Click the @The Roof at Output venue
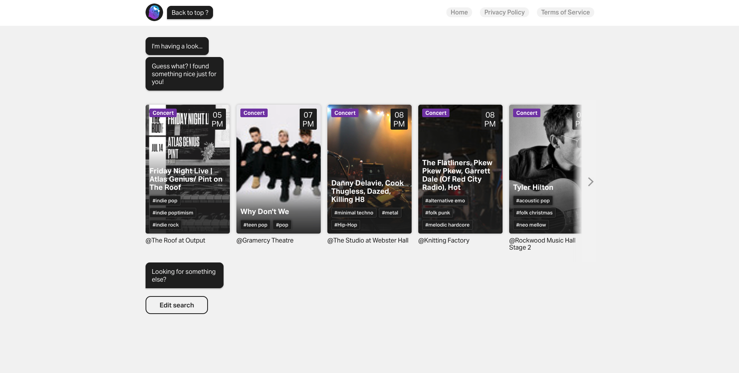The image size is (739, 373). 175,241
